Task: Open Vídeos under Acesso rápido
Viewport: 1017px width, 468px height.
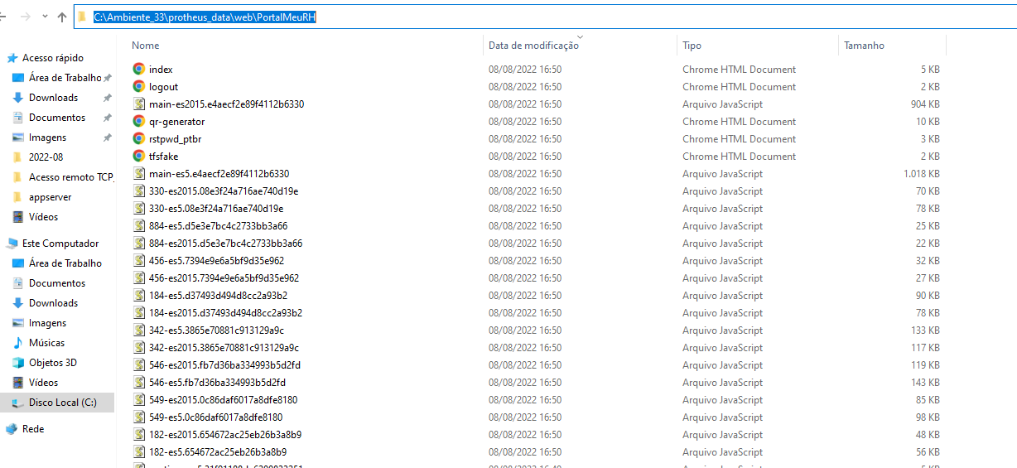Action: (x=44, y=217)
